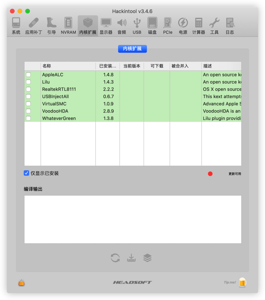Screen dimensions: 265x300
Task: Click the USBInjectAll version 0.6.7
Action: tap(109, 96)
